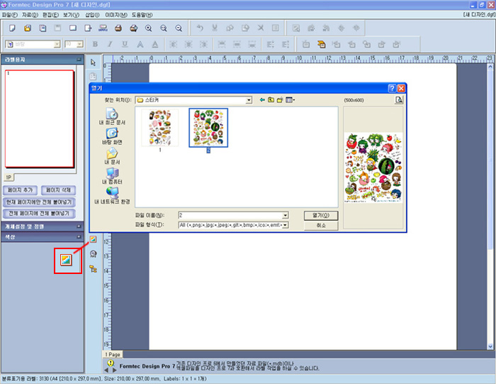The height and width of the screenshot is (384, 496).
Task: Collapse the 라벨용지 panel
Action: tap(79, 59)
